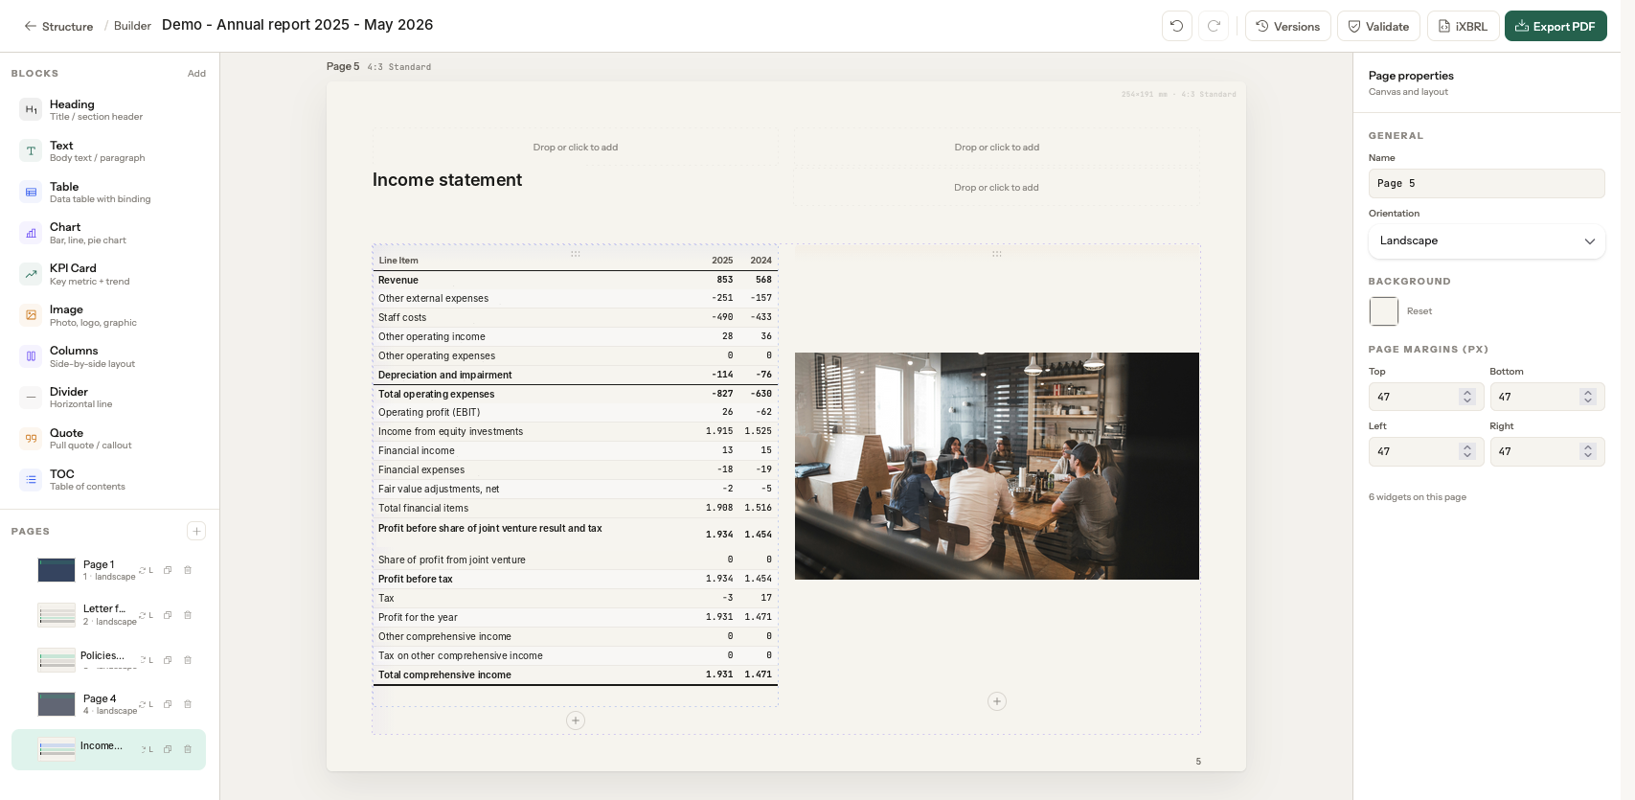The height and width of the screenshot is (800, 1635).
Task: Delete the Letter page with trash icon
Action: (x=188, y=615)
